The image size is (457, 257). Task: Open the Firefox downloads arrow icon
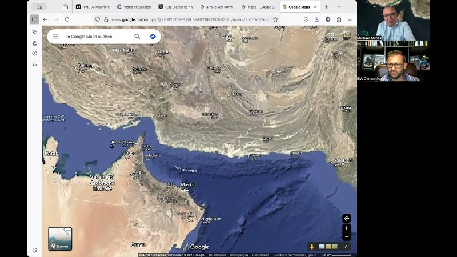[317, 19]
